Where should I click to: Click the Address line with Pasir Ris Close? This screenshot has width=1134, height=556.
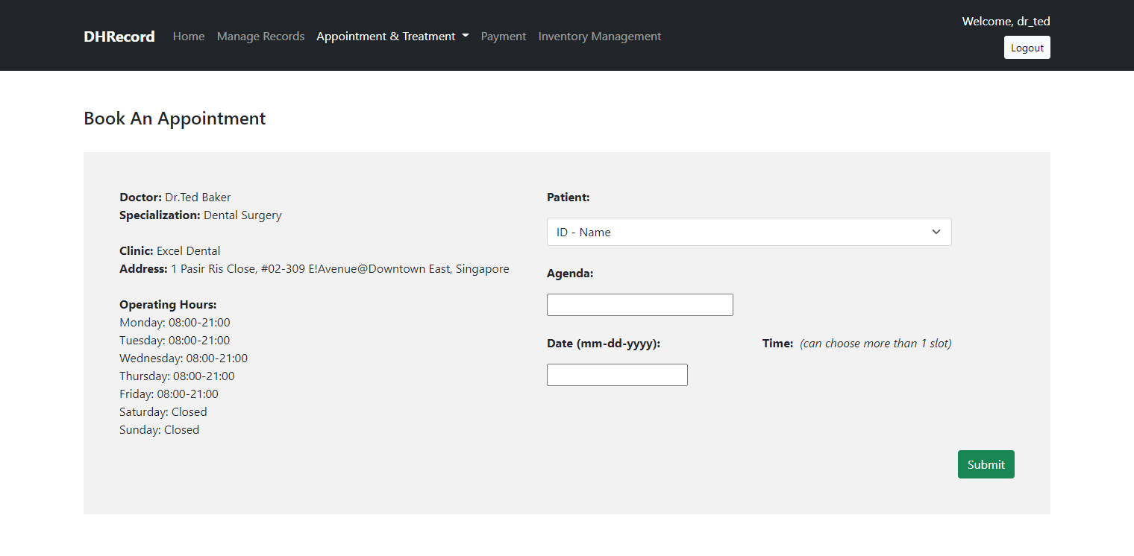tap(314, 269)
